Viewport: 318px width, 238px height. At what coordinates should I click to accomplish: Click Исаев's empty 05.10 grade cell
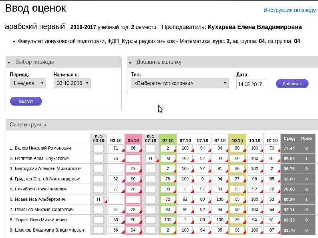[x=133, y=199]
